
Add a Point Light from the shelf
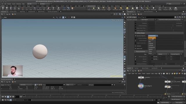94,8
